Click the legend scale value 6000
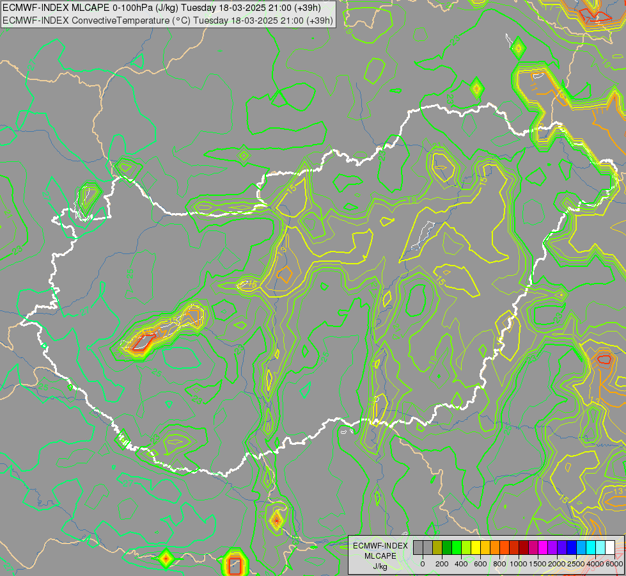 614,564
